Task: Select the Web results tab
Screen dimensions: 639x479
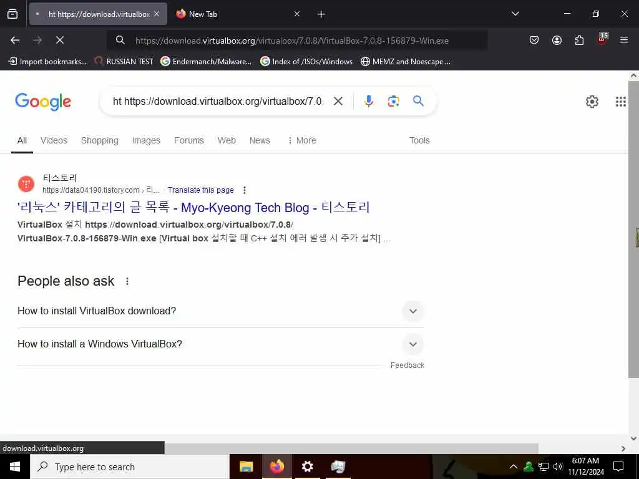Action: [227, 140]
